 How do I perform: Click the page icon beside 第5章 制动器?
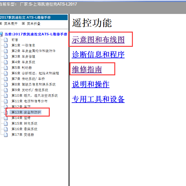pos(6,68)
